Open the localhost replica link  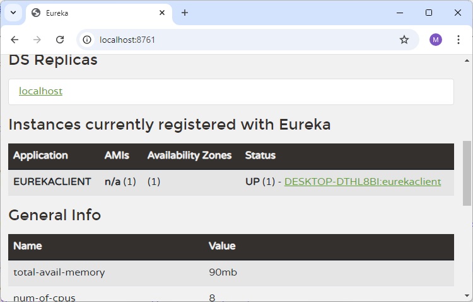(41, 91)
